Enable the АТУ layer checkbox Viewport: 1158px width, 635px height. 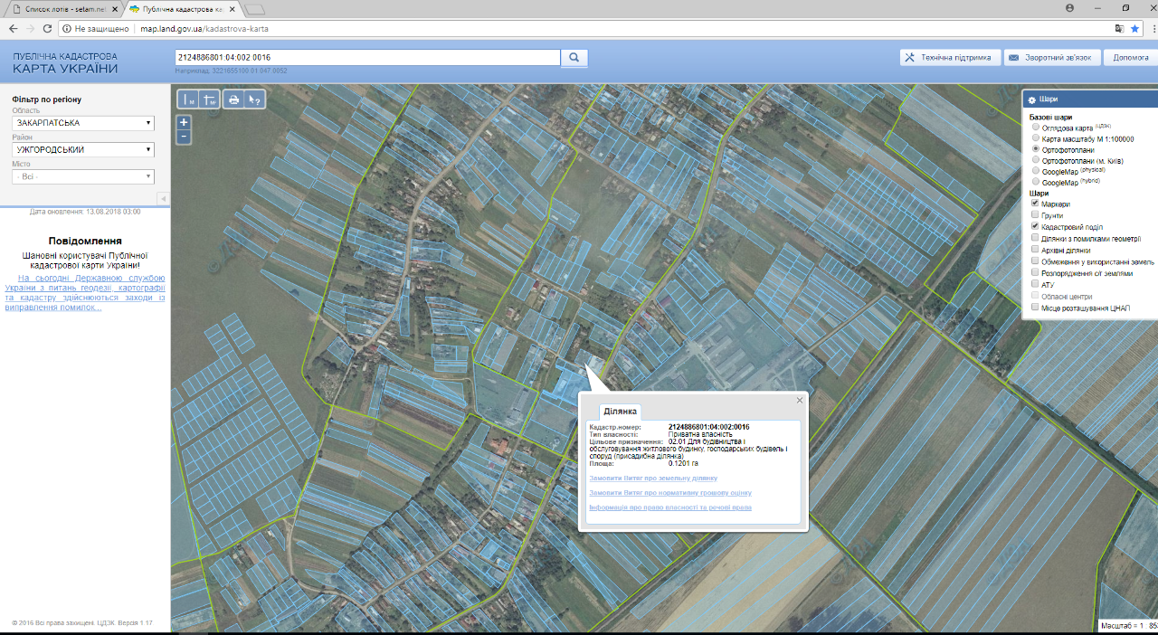click(x=1035, y=284)
